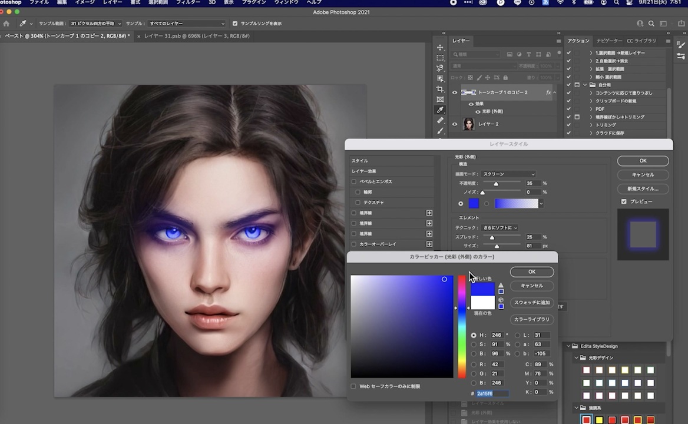Open the フィルター menu
This screenshot has width=688, height=424.
tap(188, 3)
